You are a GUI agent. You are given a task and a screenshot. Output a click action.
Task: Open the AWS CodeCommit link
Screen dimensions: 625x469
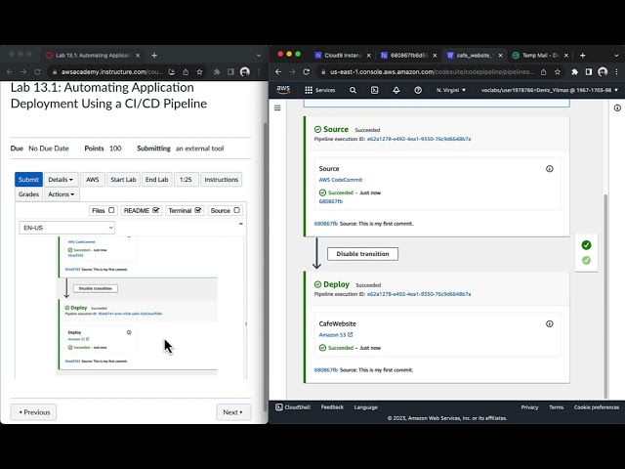coord(341,180)
